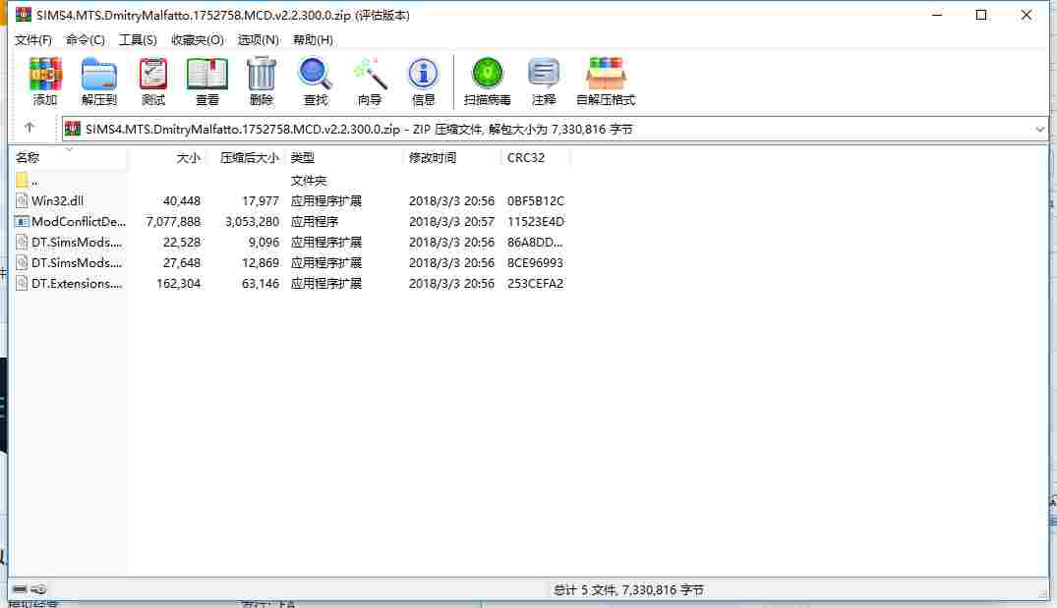The image size is (1057, 608).
Task: Click the 扫描病毒 (Virus scan) icon
Action: 488,81
